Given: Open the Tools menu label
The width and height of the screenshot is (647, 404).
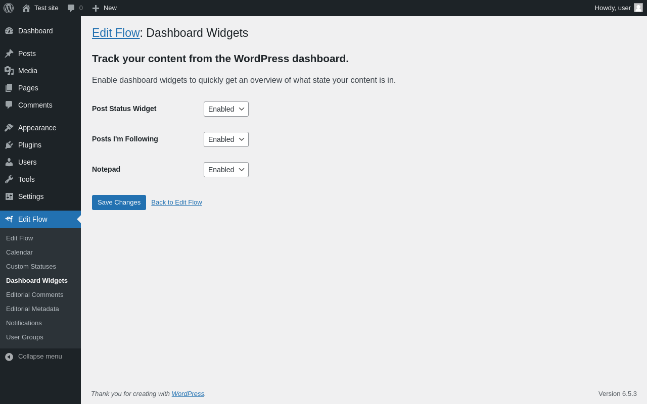Looking at the screenshot, I should click(x=26, y=179).
